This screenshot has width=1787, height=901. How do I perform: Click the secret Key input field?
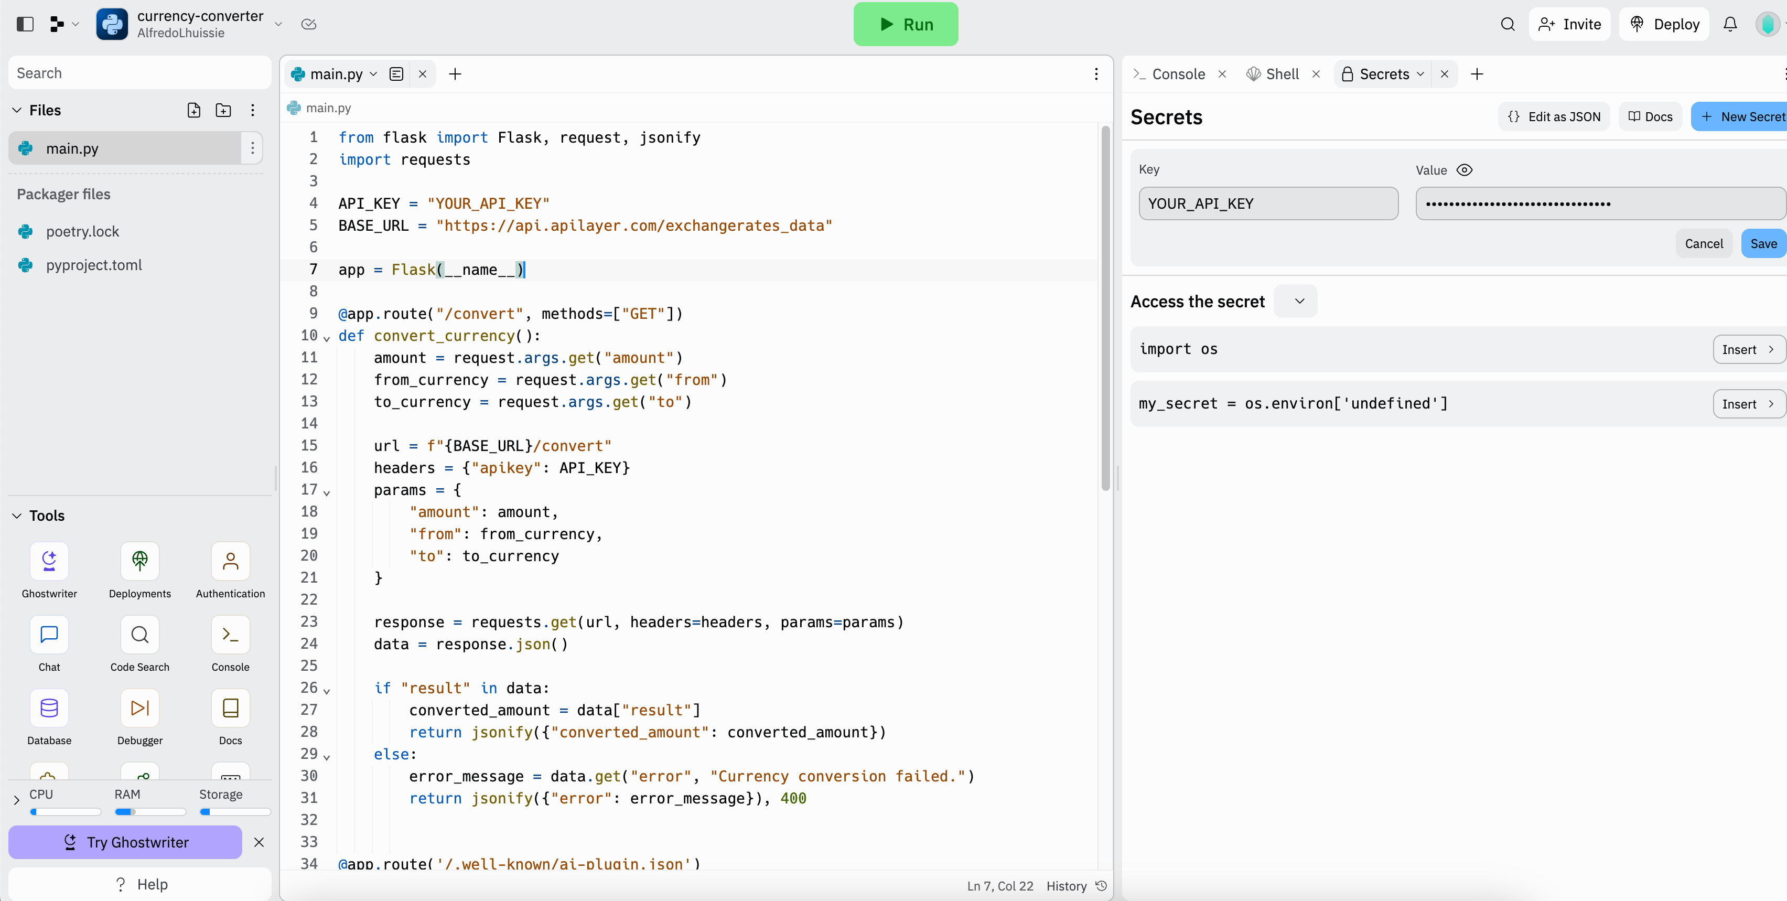[x=1268, y=203]
